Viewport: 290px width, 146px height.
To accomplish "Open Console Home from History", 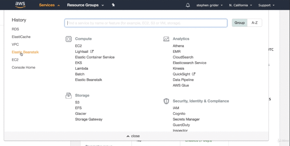I will [23, 67].
